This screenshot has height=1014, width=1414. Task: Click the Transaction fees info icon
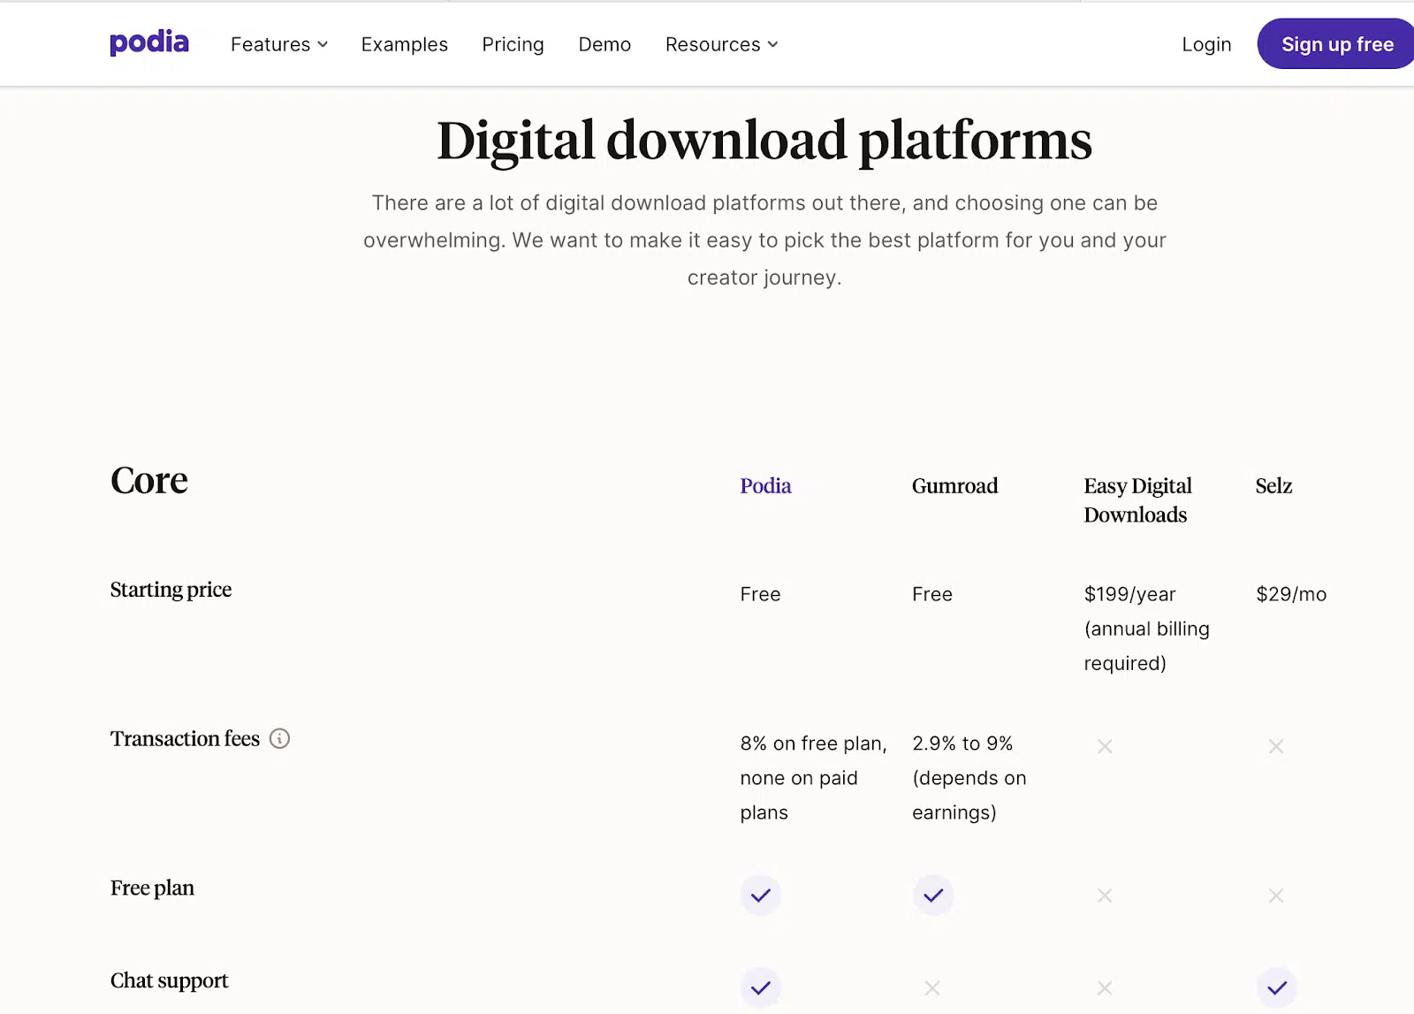coord(279,738)
